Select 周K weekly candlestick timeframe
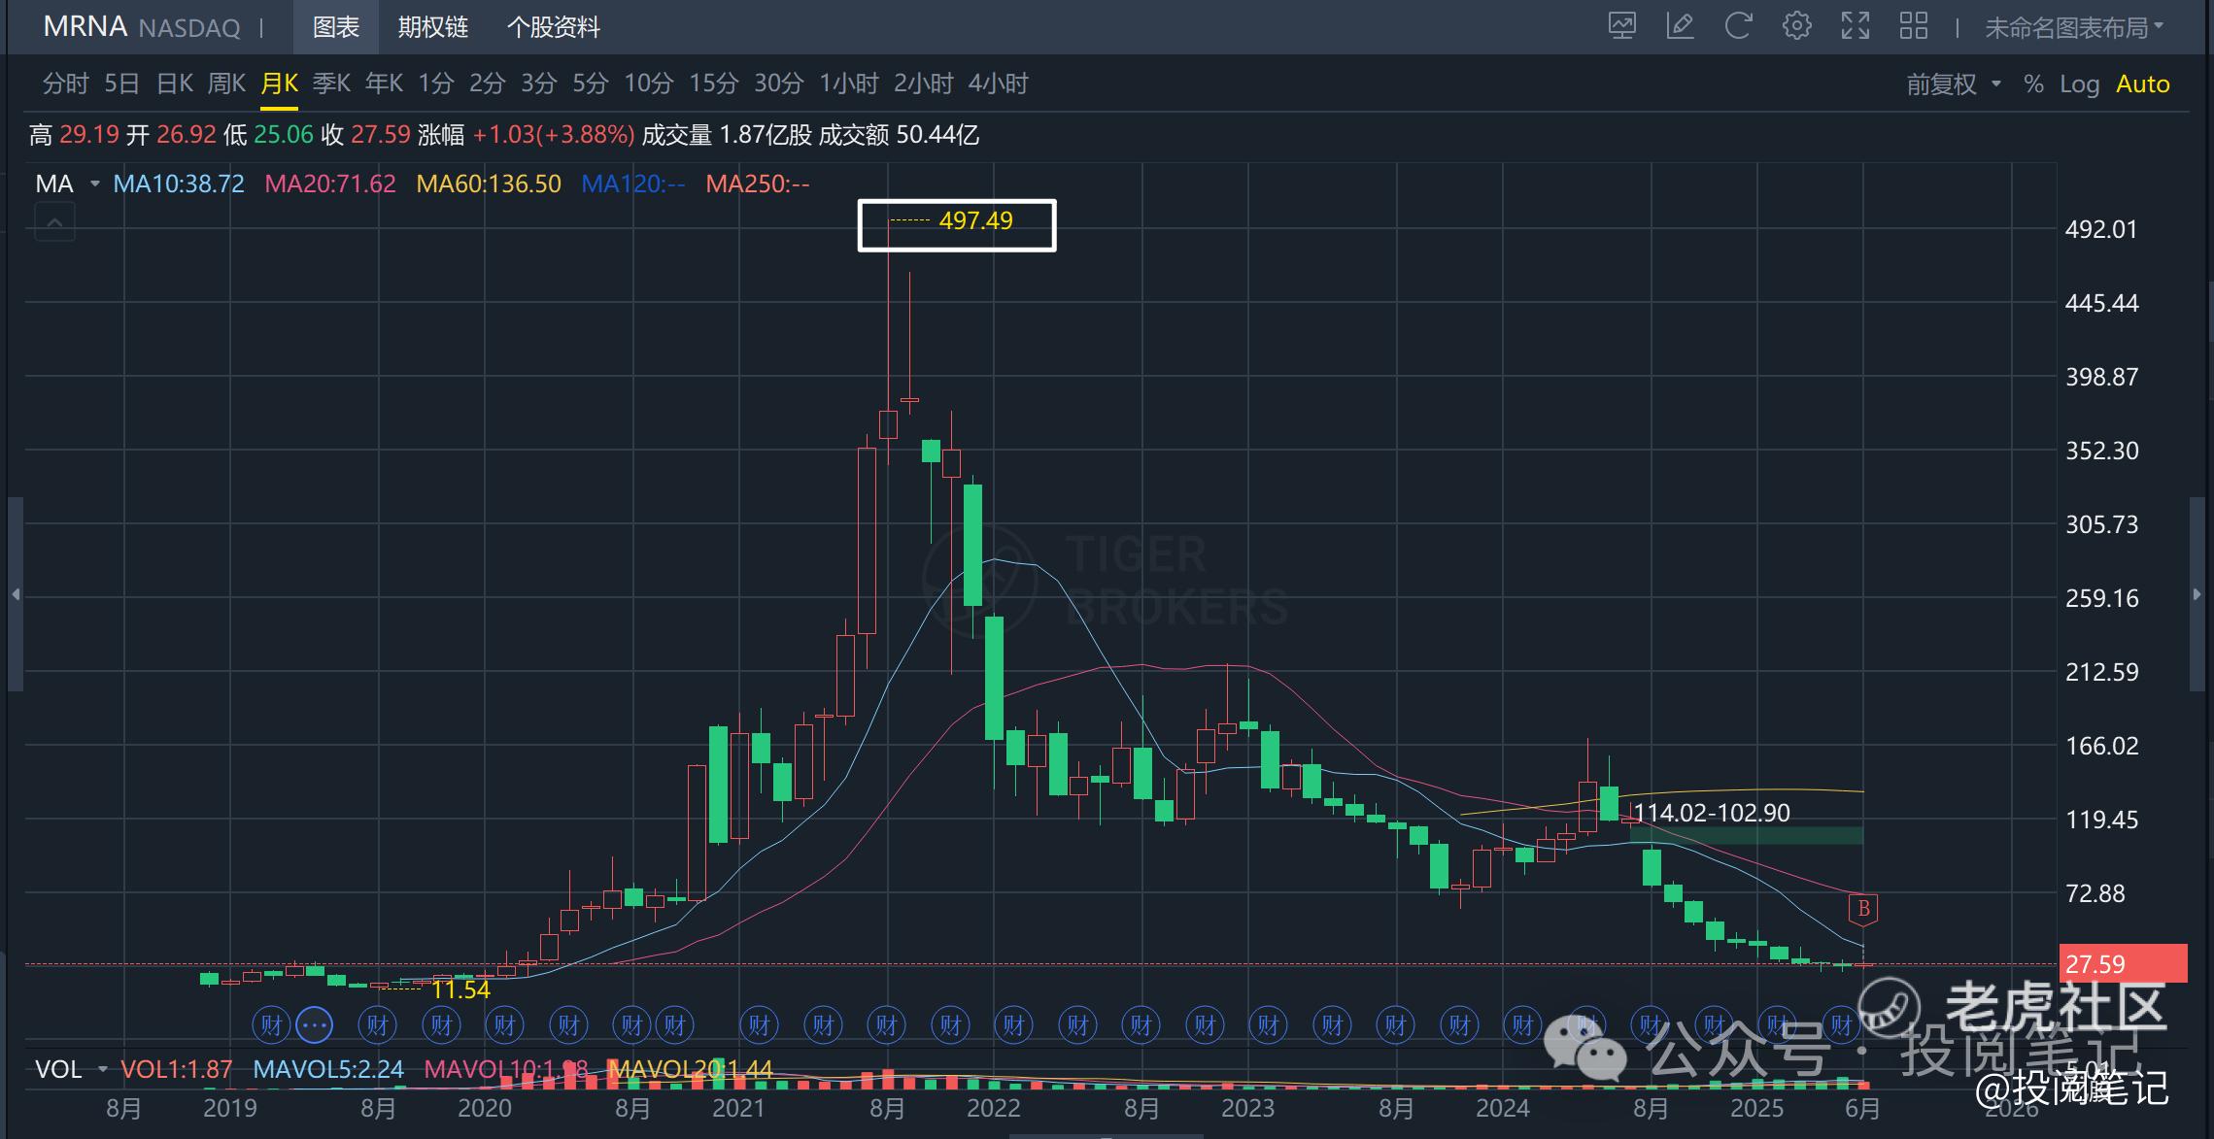 pyautogui.click(x=226, y=84)
